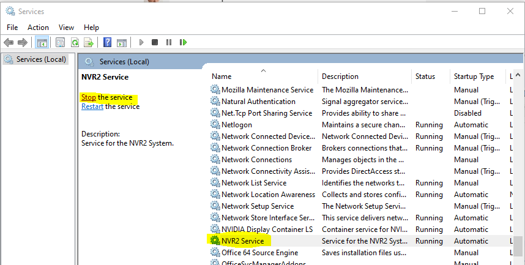Image resolution: width=525 pixels, height=265 pixels.
Task: Click the Back arrow in toolbar
Action: [9, 42]
